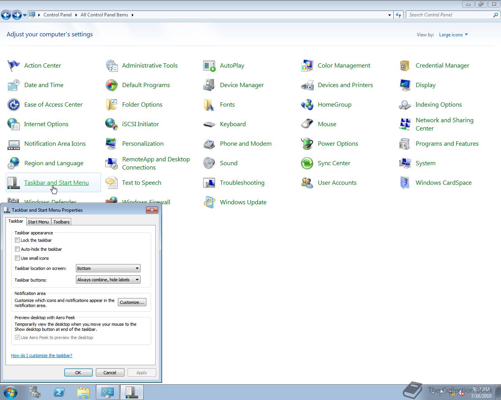The height and width of the screenshot is (400, 501).
Task: Open the Sound speaker icon
Action: pos(209,163)
